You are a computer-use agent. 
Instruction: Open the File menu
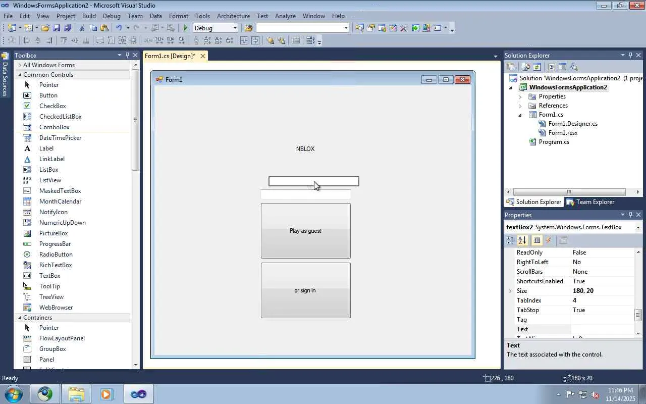8,16
